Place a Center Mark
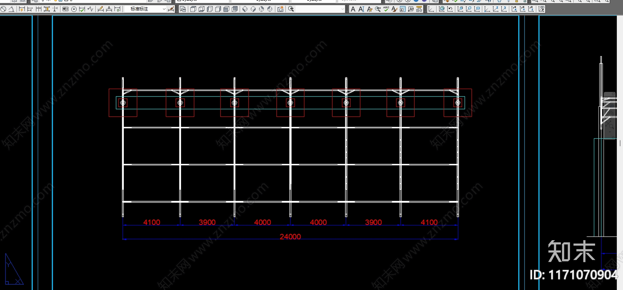623x290 pixels. coord(74,9)
